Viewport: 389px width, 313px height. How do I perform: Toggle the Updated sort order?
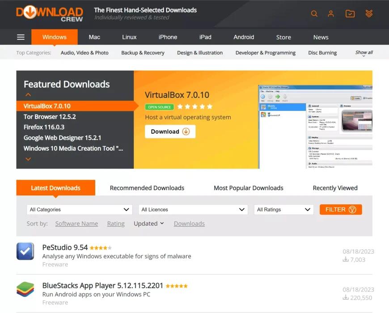pyautogui.click(x=149, y=224)
